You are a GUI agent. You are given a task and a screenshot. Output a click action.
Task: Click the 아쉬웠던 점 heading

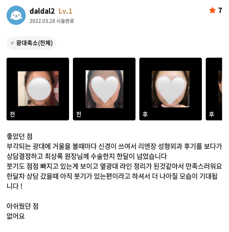(22, 206)
